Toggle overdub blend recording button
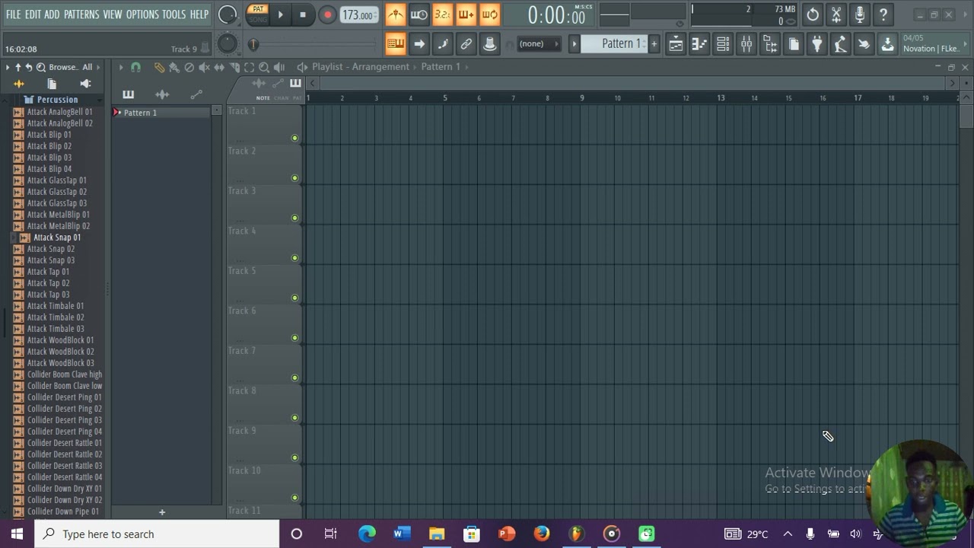The width and height of the screenshot is (974, 548). coord(466,14)
